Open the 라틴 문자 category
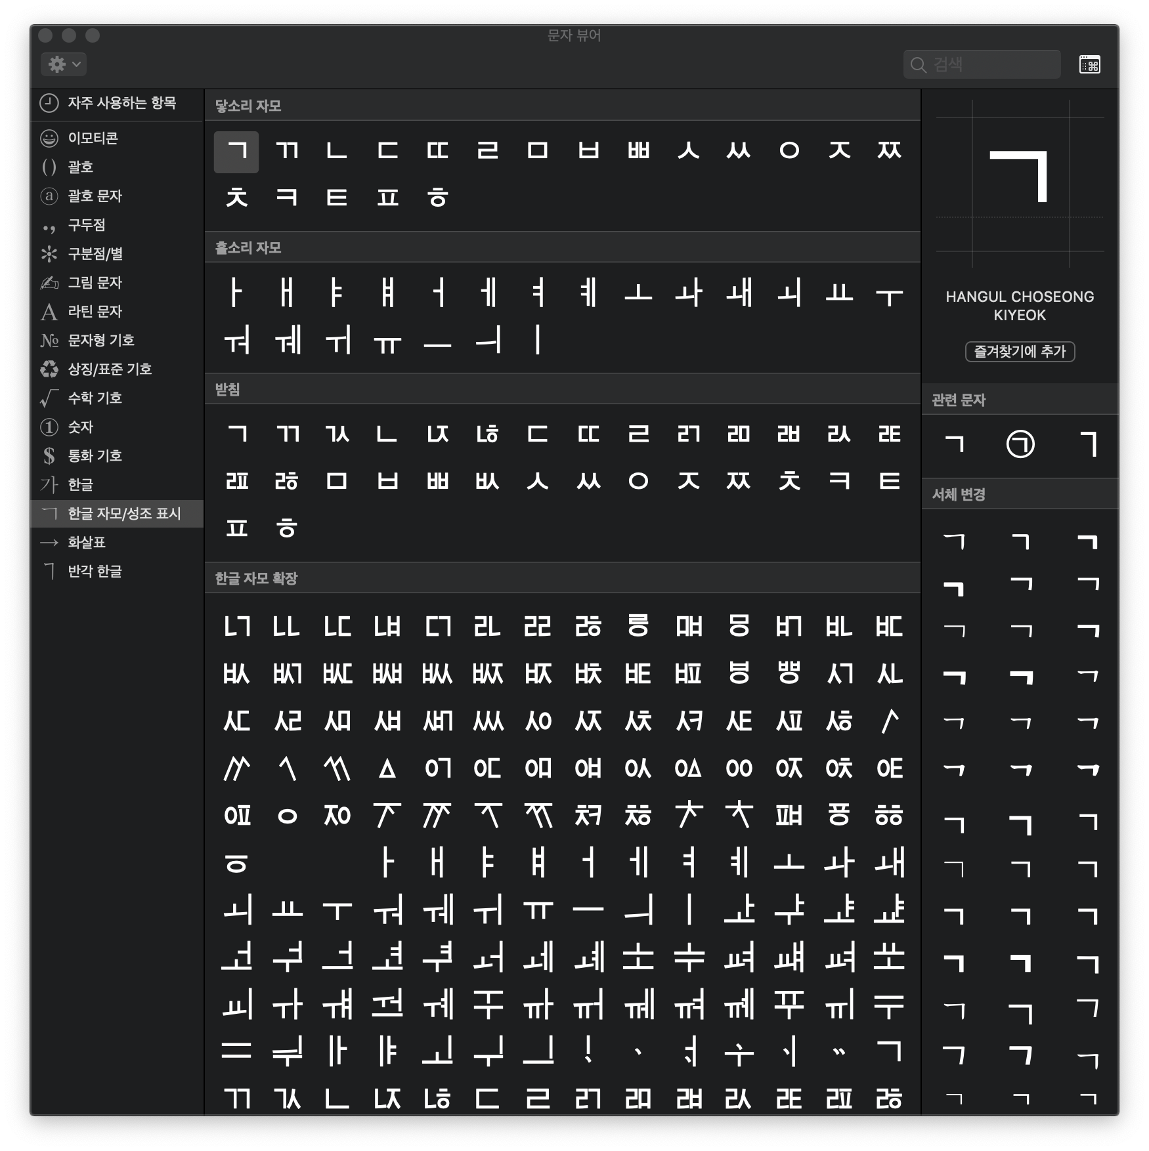This screenshot has height=1151, width=1149. (x=117, y=311)
